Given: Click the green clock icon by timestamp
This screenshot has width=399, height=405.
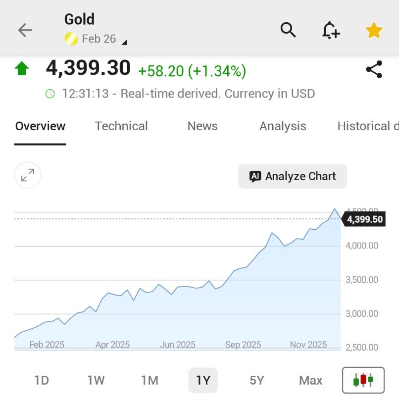Looking at the screenshot, I should 50,94.
